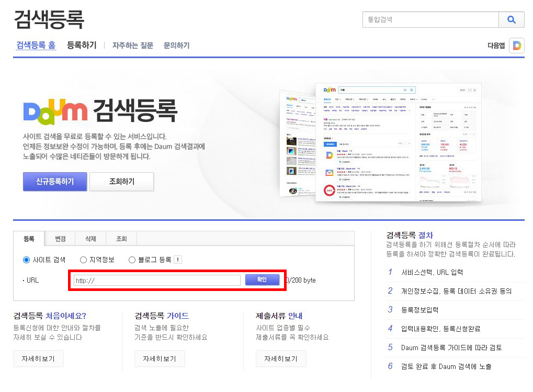Switch to the 등록 tab
Screen dimensions: 533x392
pyautogui.click(x=29, y=239)
